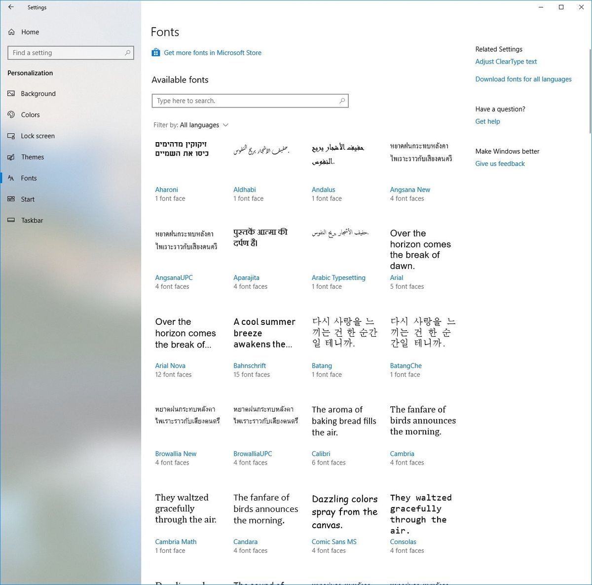This screenshot has width=592, height=585.
Task: Select the Lock screen icon
Action: tap(11, 136)
